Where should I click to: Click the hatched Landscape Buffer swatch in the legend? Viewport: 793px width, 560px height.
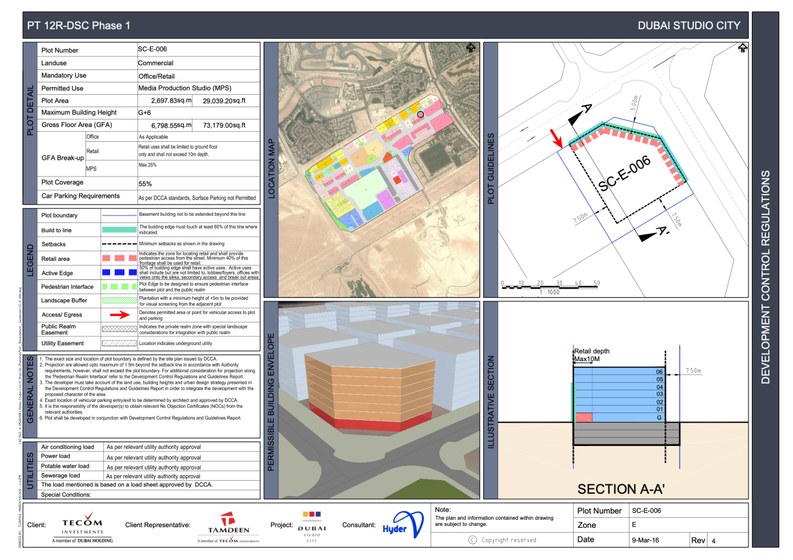point(118,300)
